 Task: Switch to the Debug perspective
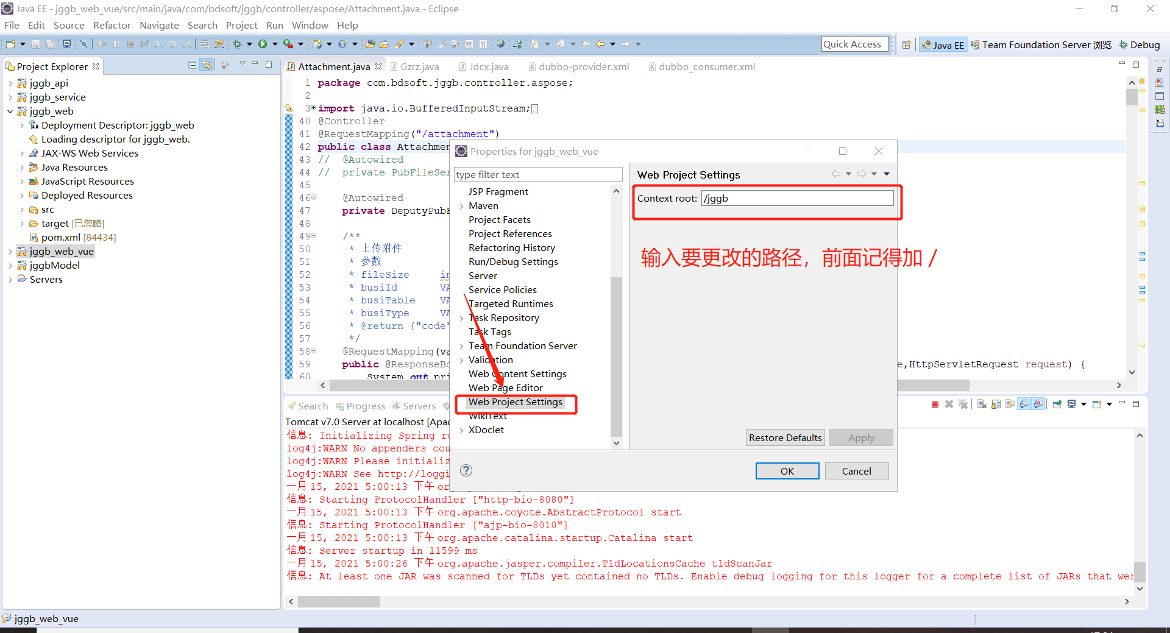[1139, 44]
